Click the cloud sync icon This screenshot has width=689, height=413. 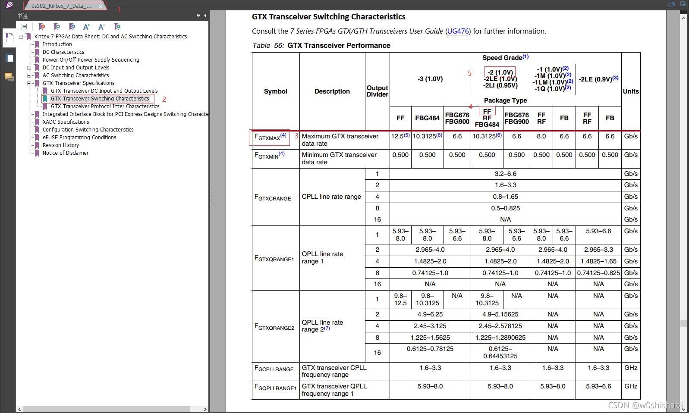click(x=672, y=4)
